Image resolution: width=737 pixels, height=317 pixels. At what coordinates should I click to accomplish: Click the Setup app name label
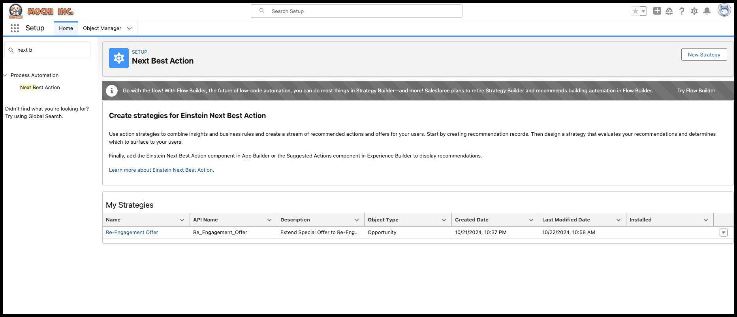coord(35,28)
